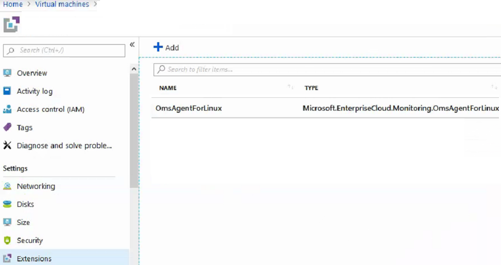Click the Access control (IAM) people icon
Screen dimensions: 501x265
click(7, 109)
